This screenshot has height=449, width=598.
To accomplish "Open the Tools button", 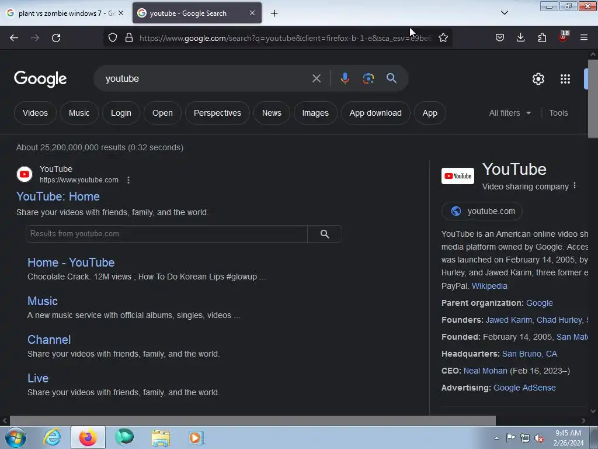I will click(558, 113).
